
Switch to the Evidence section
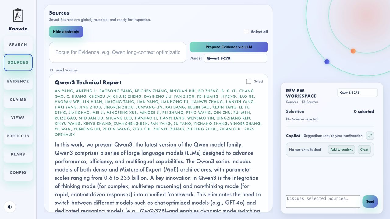[18, 81]
